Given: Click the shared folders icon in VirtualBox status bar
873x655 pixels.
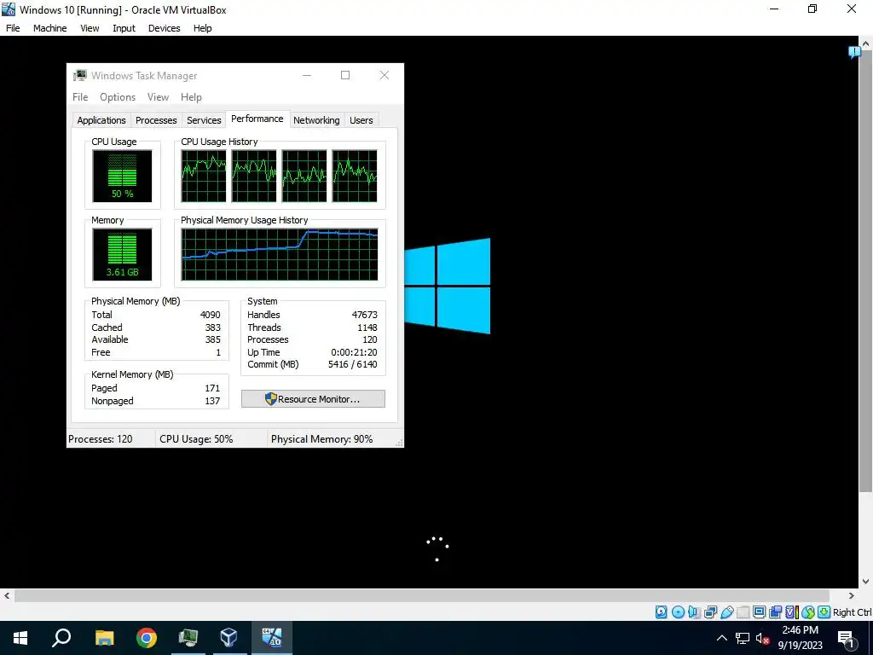Looking at the screenshot, I should click(743, 612).
